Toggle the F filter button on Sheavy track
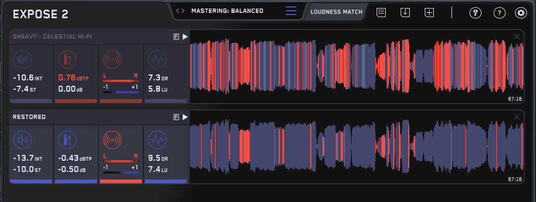Viewport: 536px width, 202px height. tap(177, 36)
